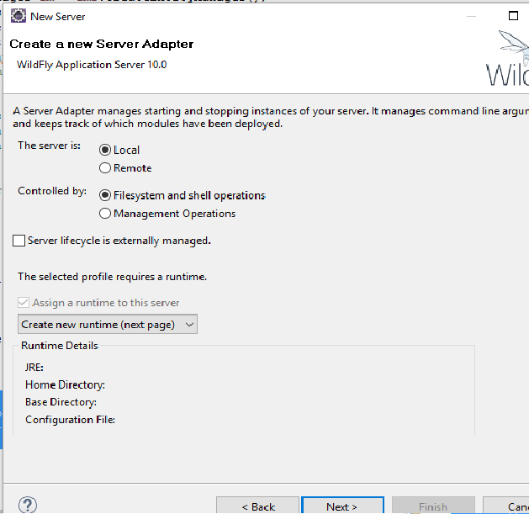529x514 pixels.
Task: Toggle Assign a runtime to this server checkbox
Action: pos(24,302)
